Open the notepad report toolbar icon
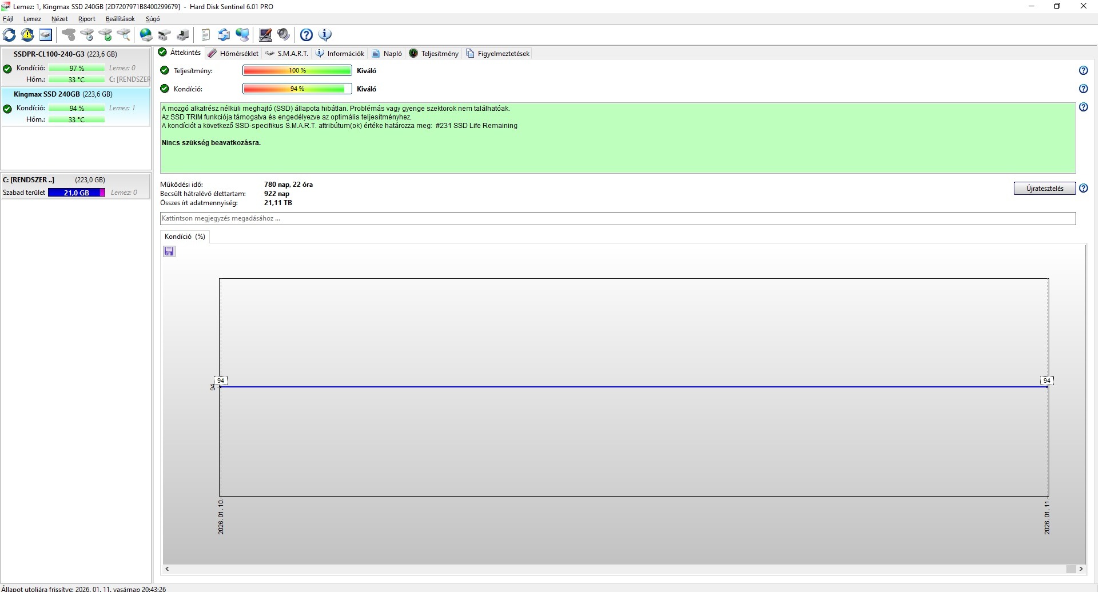The image size is (1099, 592). (206, 35)
